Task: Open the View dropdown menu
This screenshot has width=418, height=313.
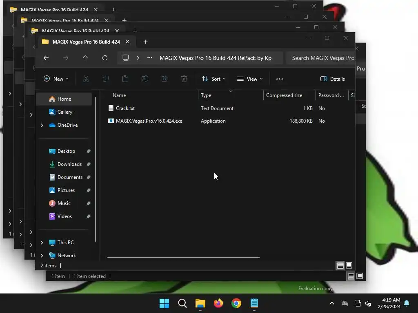Action: click(250, 79)
